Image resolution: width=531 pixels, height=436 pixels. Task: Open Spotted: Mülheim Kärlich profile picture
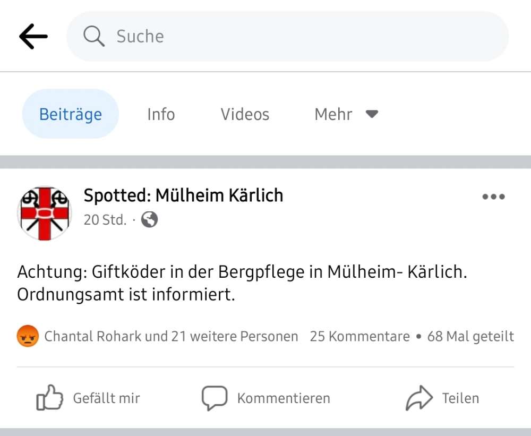(45, 212)
